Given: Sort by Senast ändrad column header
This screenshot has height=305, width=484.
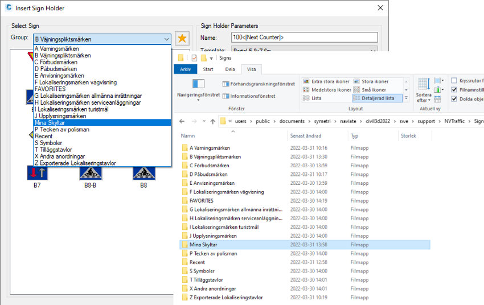Looking at the screenshot, I should (x=306, y=135).
